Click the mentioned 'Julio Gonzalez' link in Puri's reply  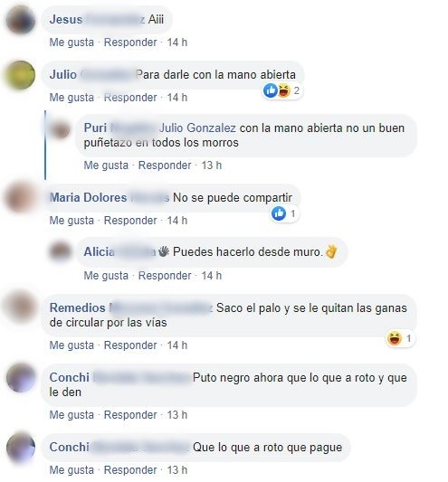(198, 128)
